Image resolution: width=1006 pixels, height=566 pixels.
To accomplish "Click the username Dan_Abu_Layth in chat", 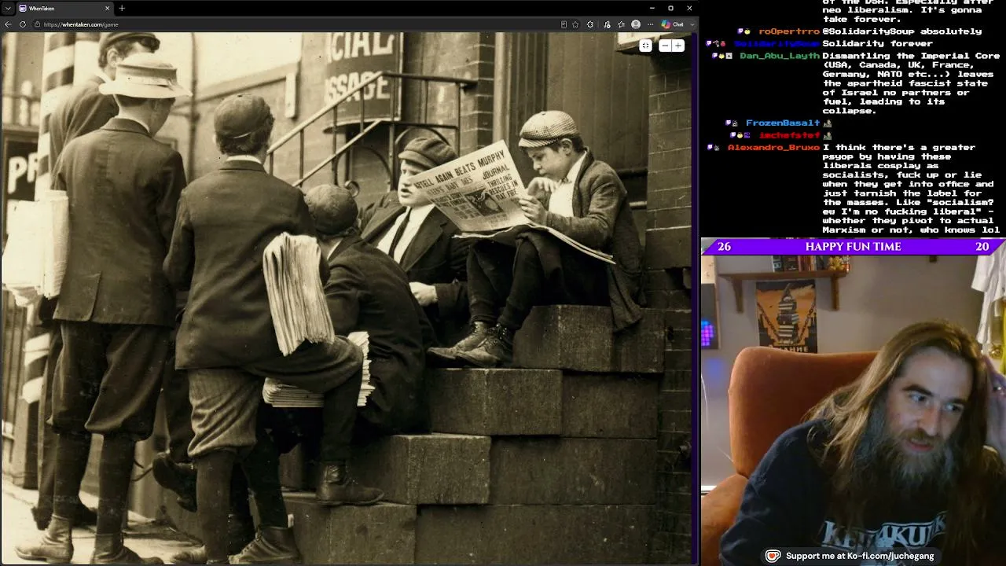I will pos(779,56).
